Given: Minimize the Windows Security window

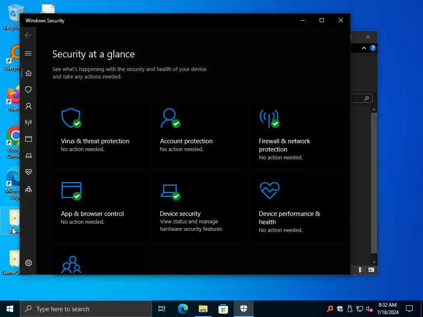Looking at the screenshot, I should [303, 21].
